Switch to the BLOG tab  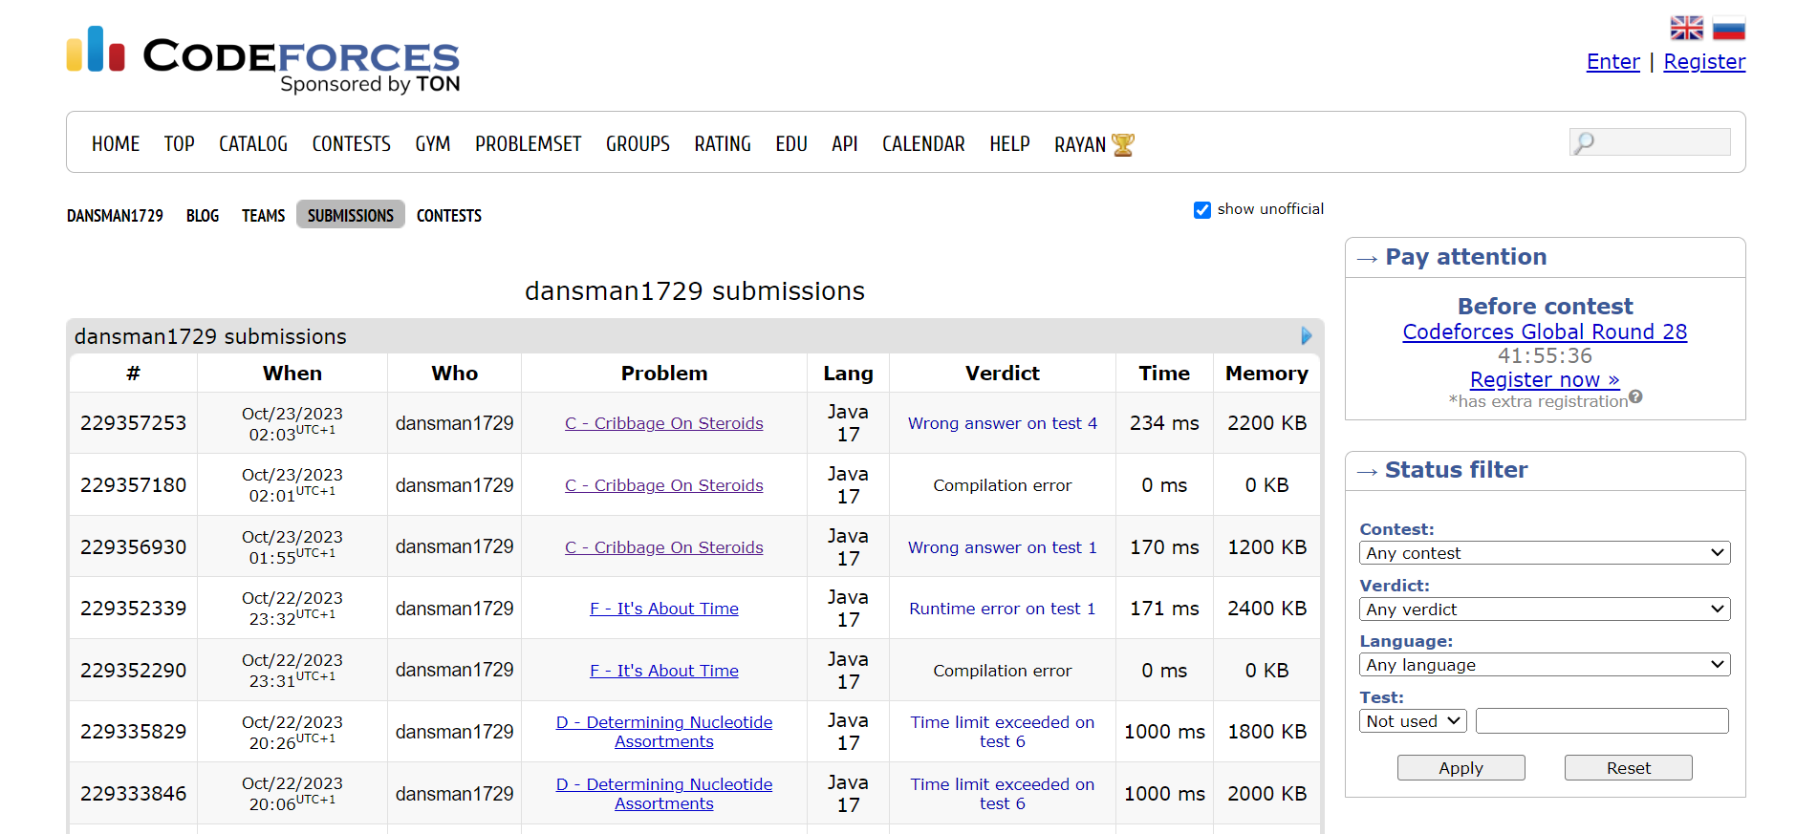point(203,216)
